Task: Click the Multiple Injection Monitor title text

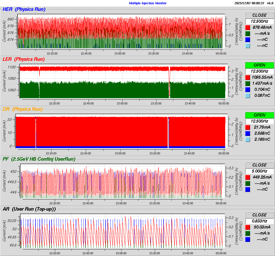Action: (x=148, y=3)
